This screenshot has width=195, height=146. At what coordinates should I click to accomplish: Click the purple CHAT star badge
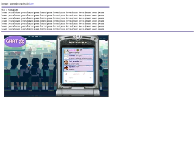coord(15,41)
